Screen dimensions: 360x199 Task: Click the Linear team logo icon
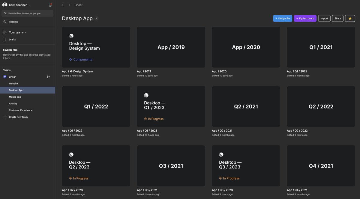[x=5, y=77]
